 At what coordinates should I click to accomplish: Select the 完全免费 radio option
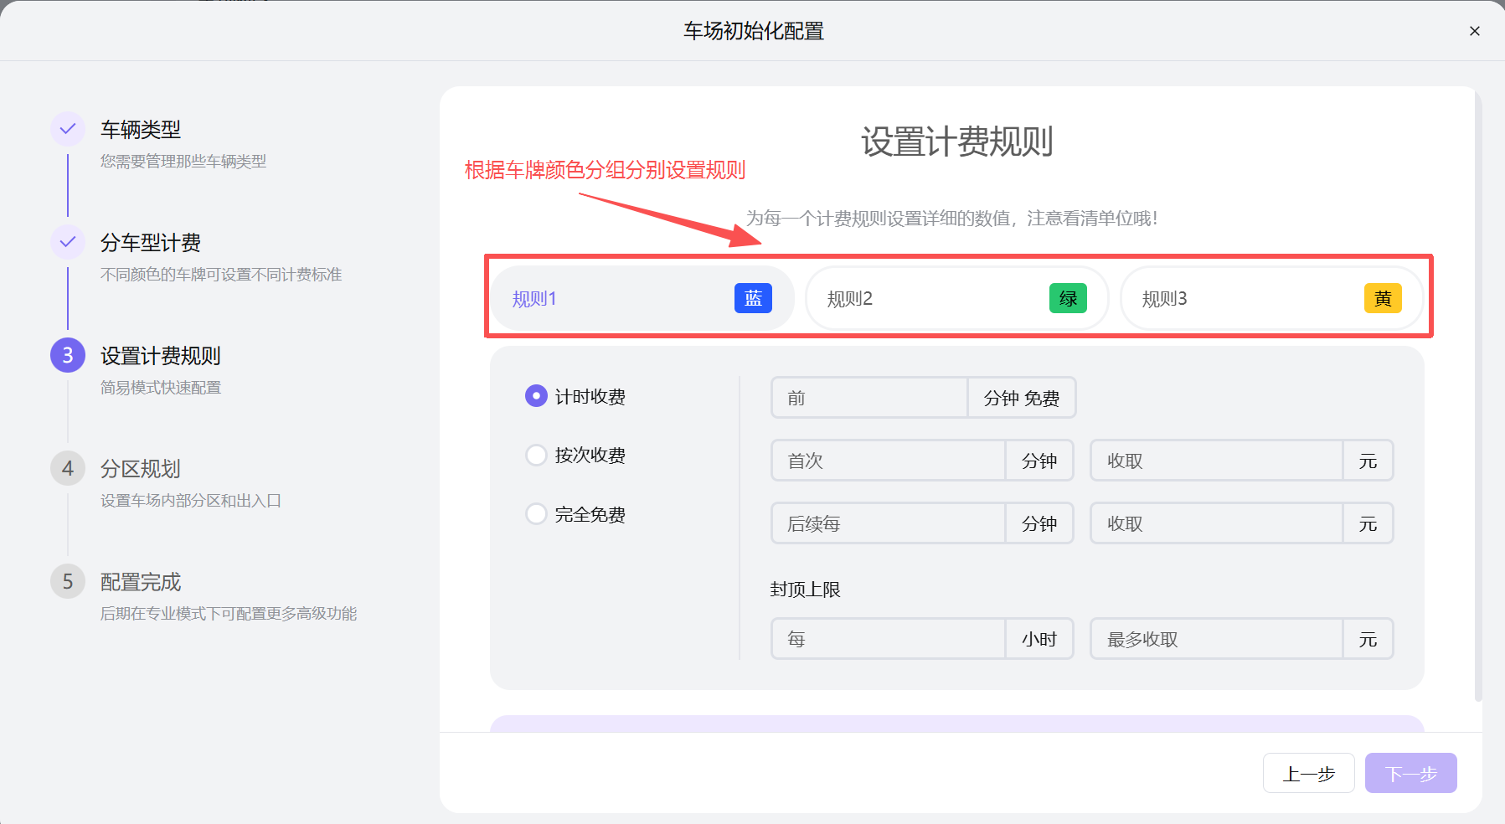click(536, 514)
